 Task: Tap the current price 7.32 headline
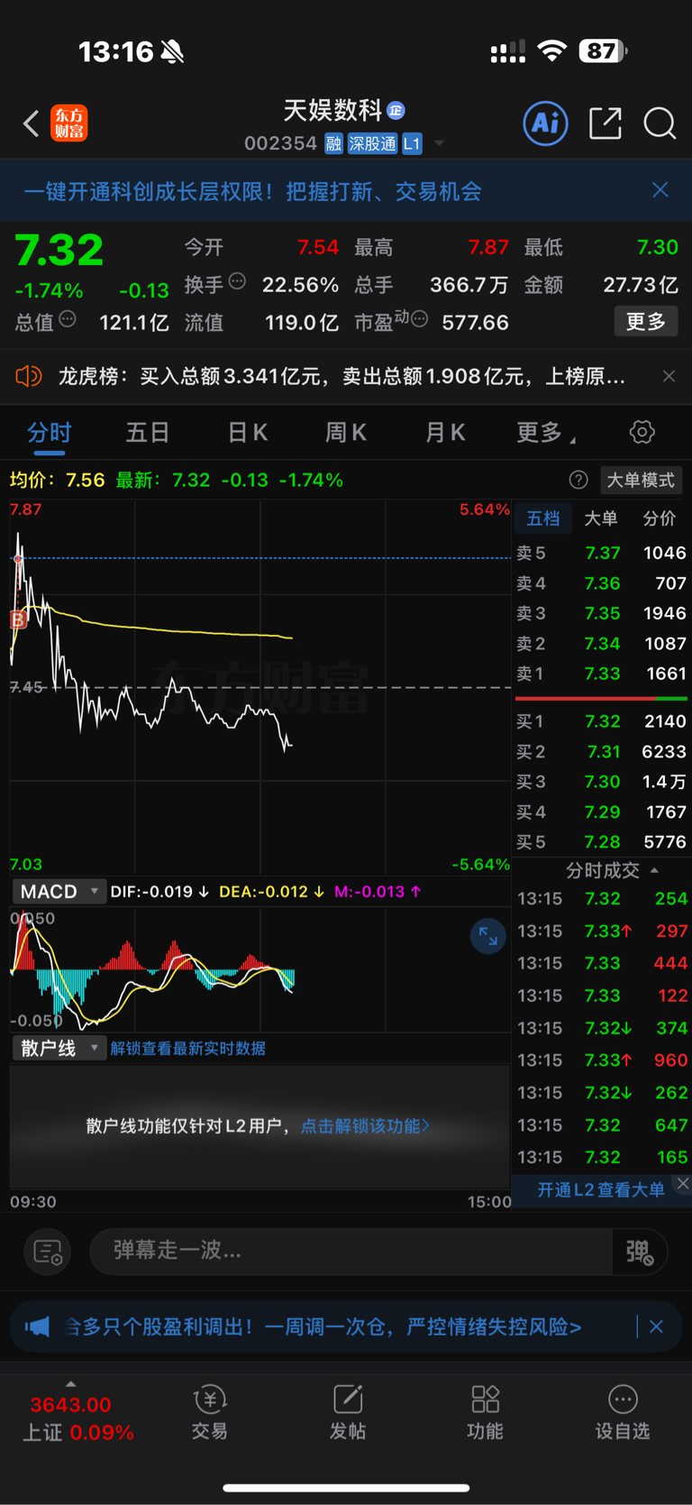[x=59, y=250]
